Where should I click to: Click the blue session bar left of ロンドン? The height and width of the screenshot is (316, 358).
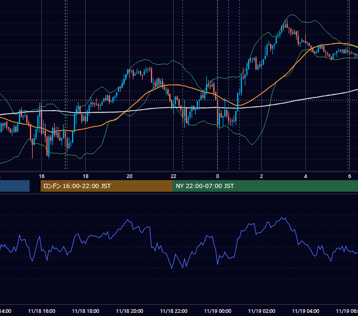pos(15,186)
